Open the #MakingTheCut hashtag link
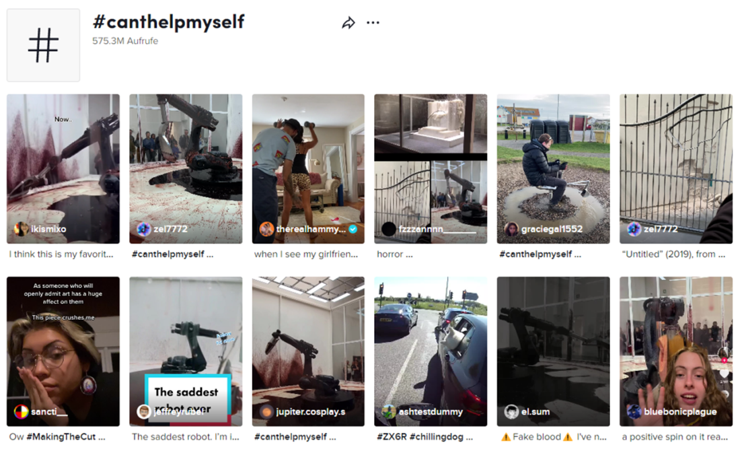This screenshot has height=449, width=740. (61, 437)
